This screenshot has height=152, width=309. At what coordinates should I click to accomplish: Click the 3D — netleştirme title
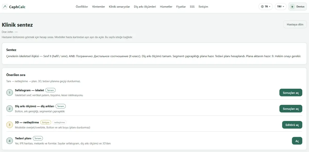pos(27,122)
